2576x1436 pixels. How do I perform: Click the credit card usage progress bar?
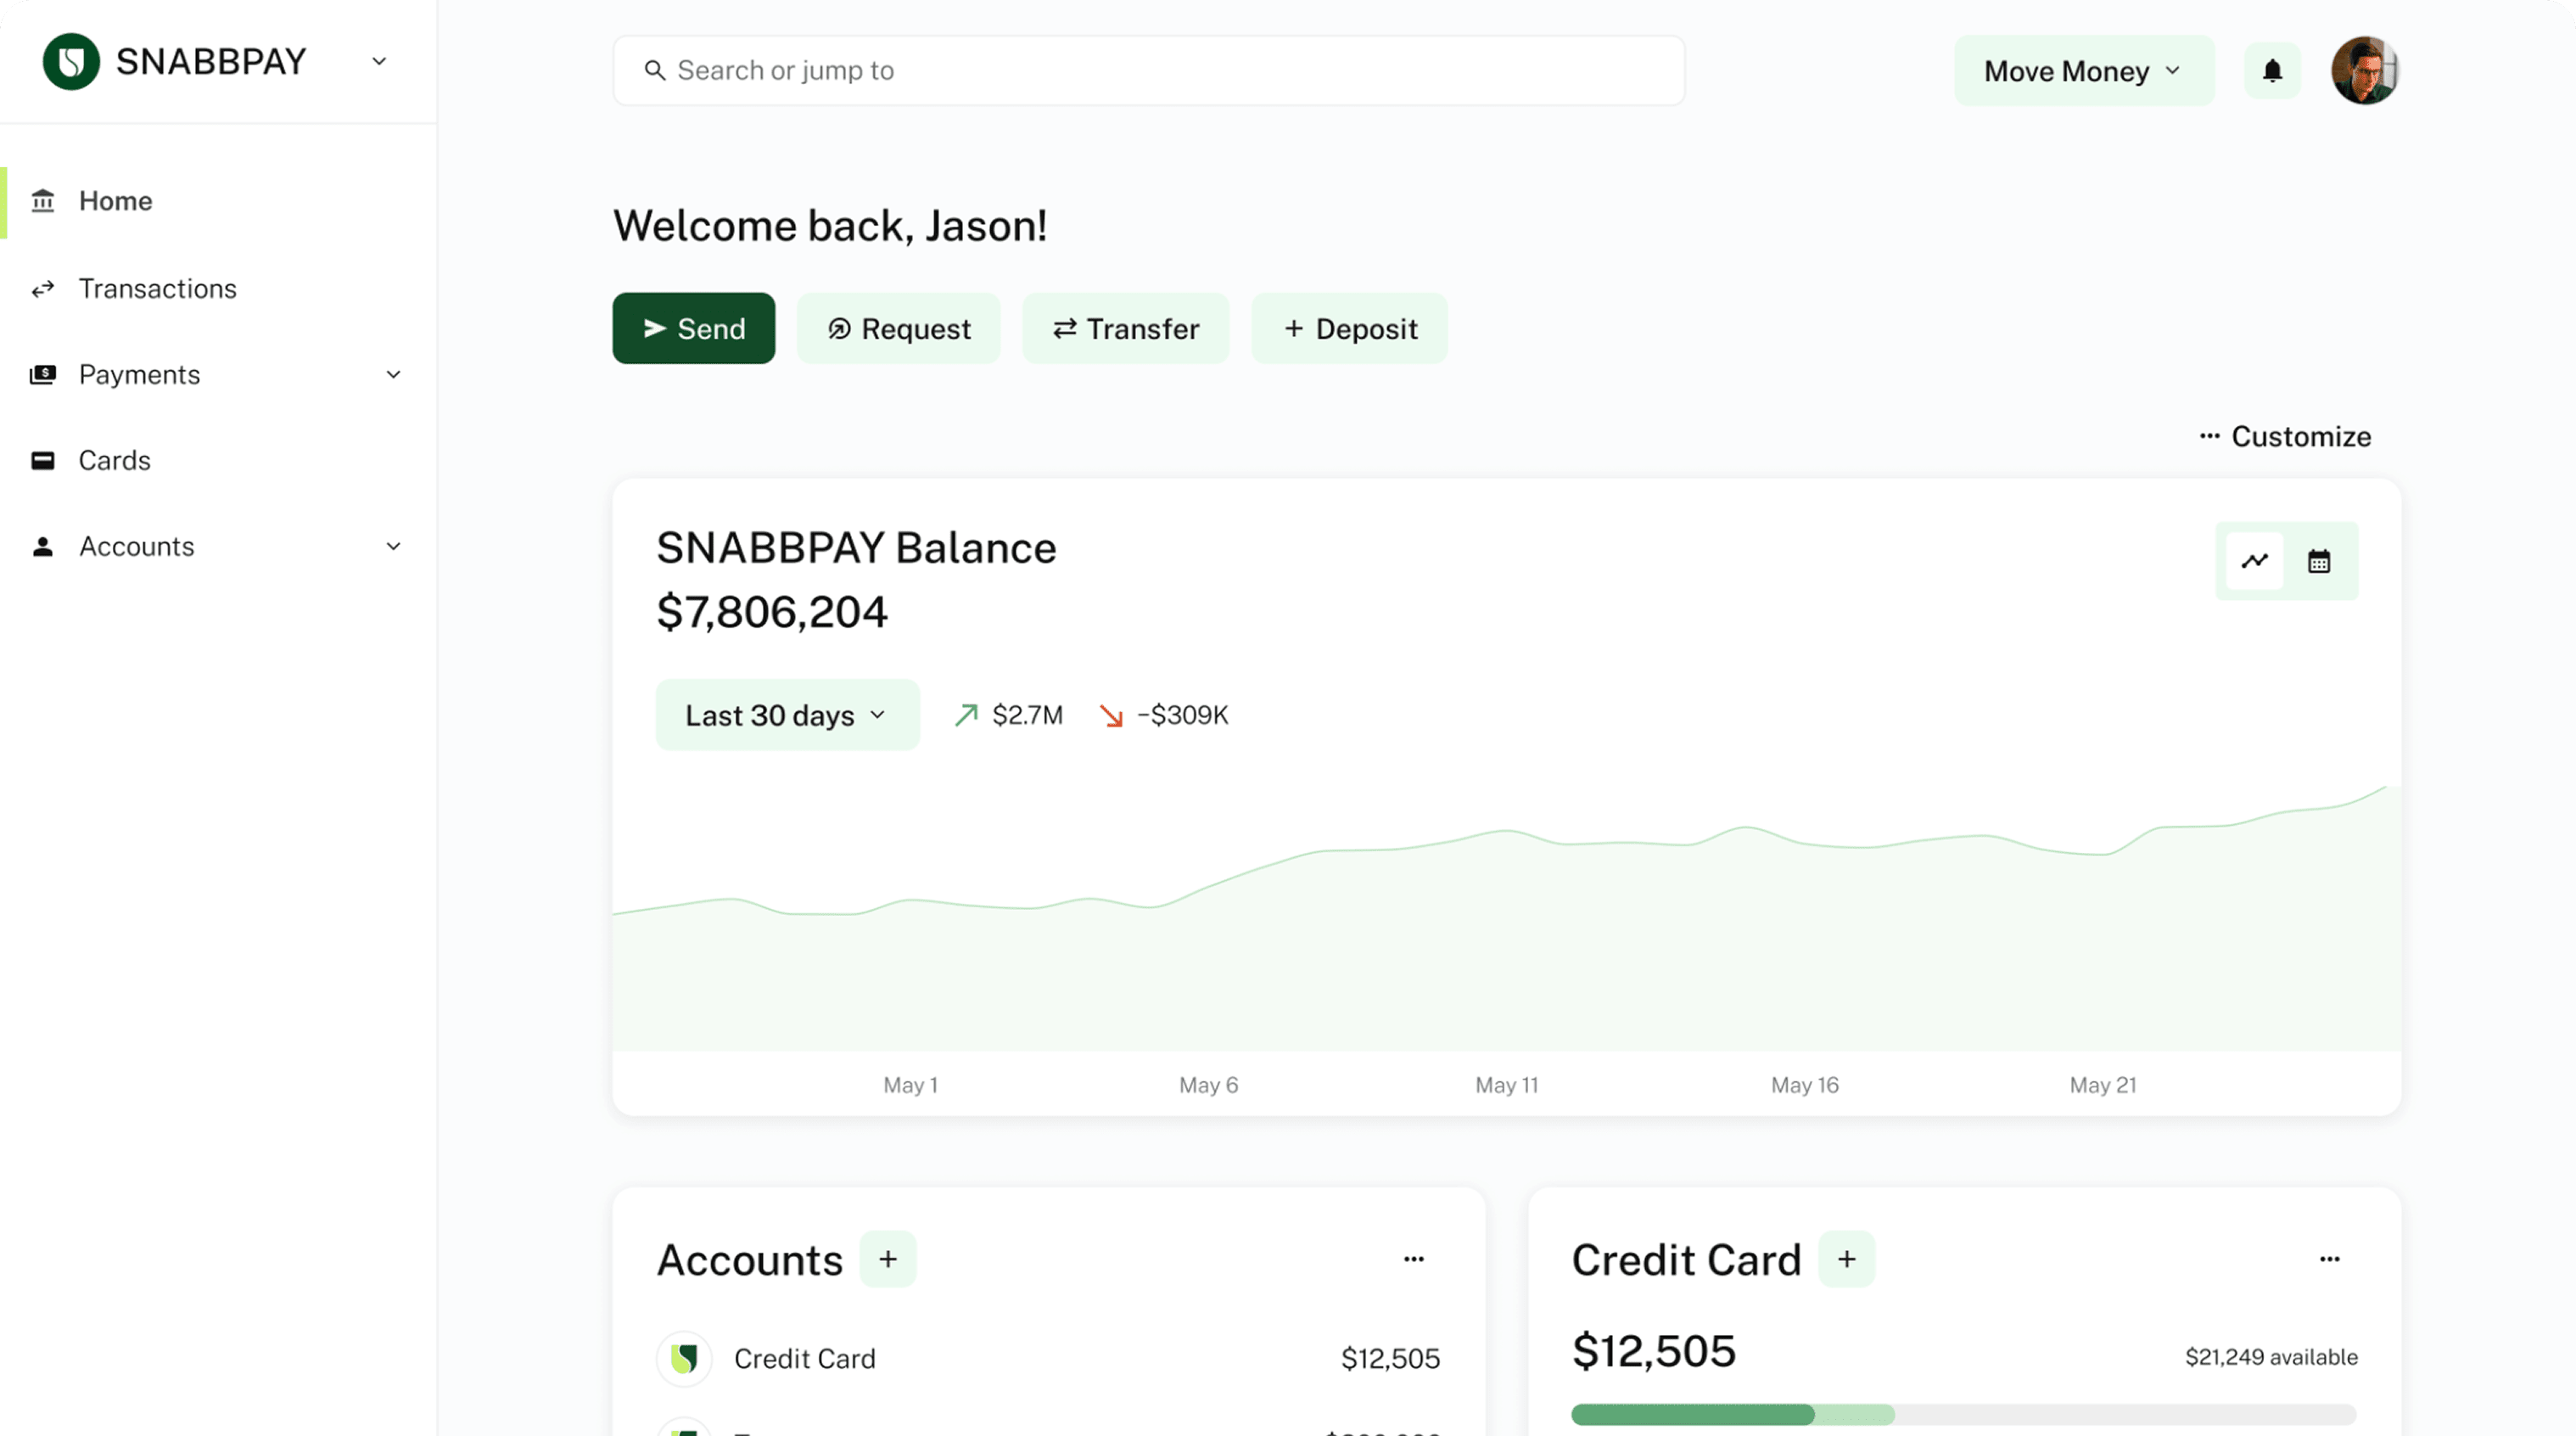(x=1962, y=1414)
